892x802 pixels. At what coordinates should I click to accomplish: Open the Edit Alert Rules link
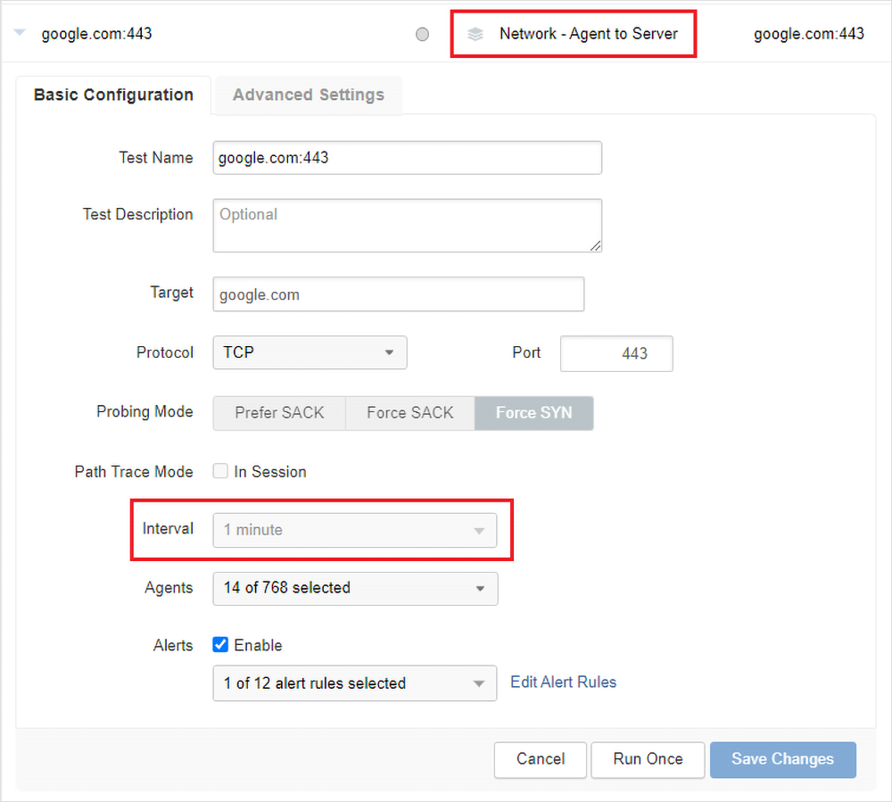(563, 682)
